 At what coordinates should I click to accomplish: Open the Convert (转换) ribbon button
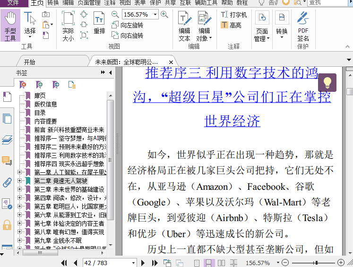(282, 25)
